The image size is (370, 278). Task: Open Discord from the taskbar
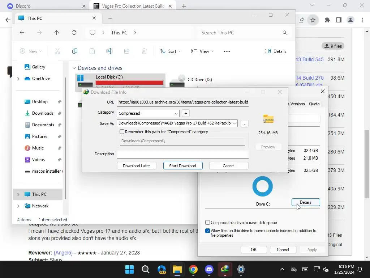click(209, 269)
